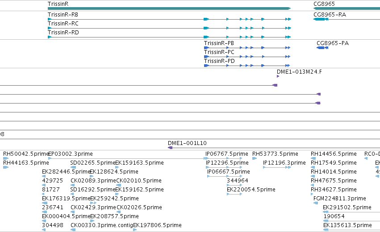The width and height of the screenshot is (380, 232).
Task: Select protein CG8965-PA
Action: pyautogui.click(x=333, y=43)
